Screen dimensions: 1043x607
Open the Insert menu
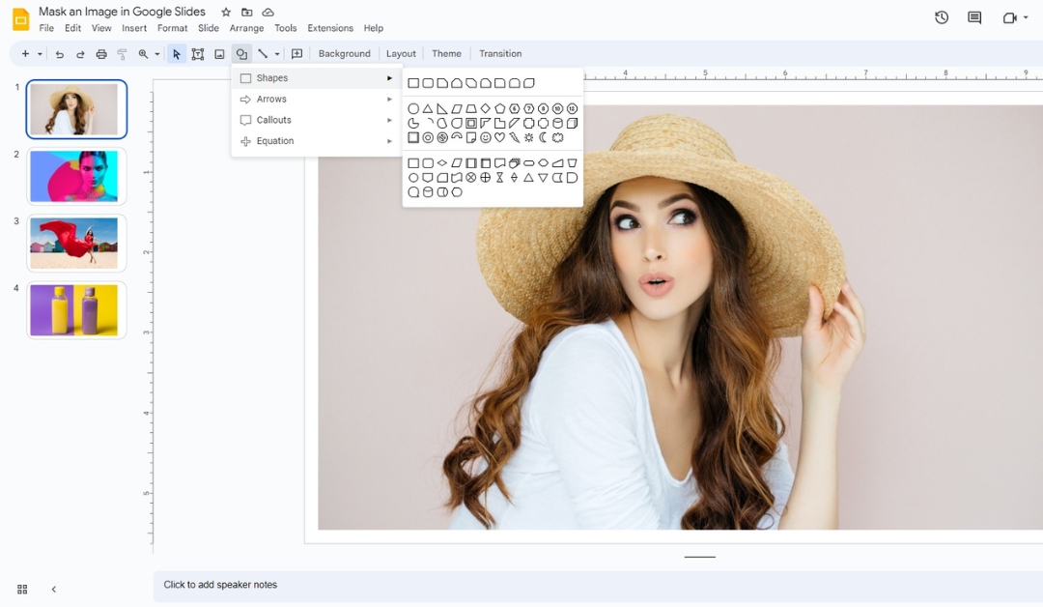tap(134, 28)
